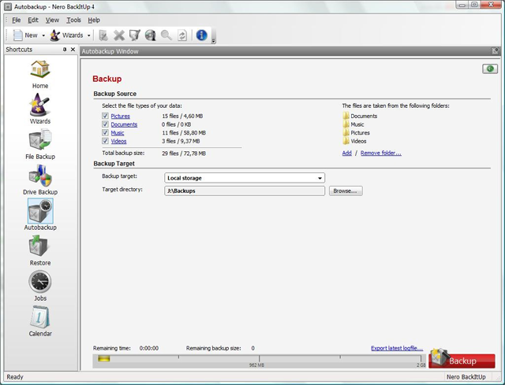Select Drive Backup shortcut
The image size is (505, 385).
tap(39, 179)
